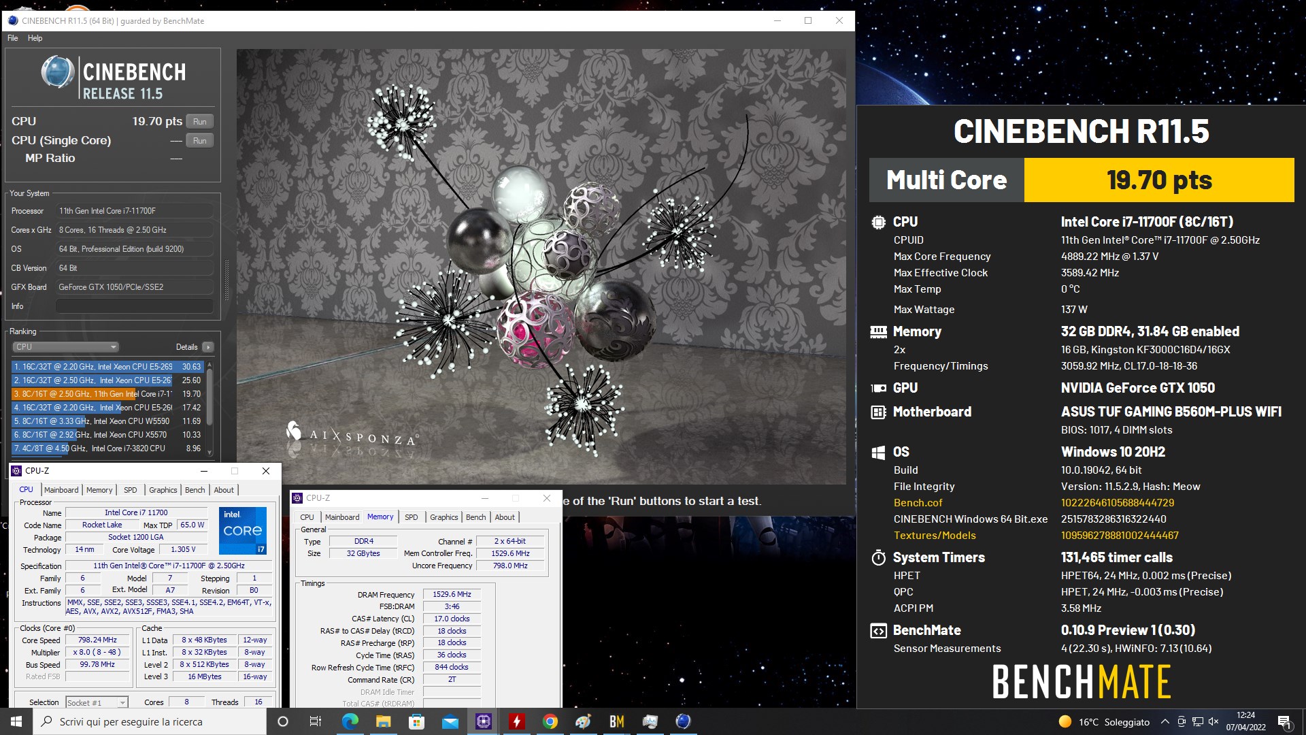The width and height of the screenshot is (1306, 735).
Task: Launch Google Chrome from the taskbar
Action: click(x=550, y=721)
